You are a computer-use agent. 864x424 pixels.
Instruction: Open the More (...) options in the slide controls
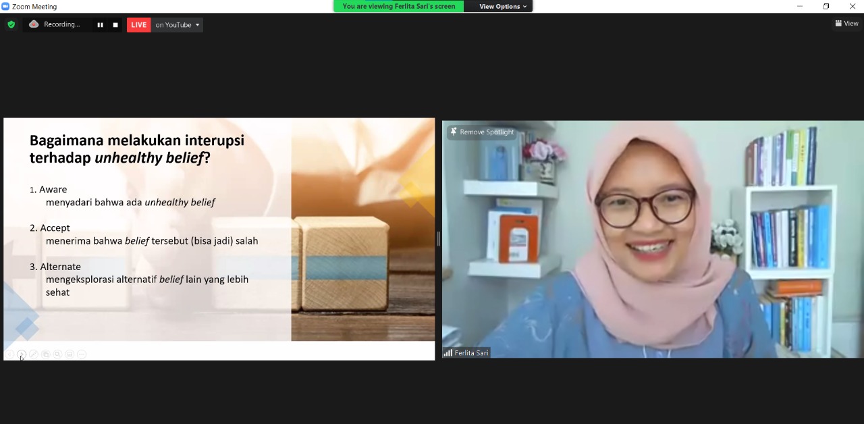click(x=81, y=354)
